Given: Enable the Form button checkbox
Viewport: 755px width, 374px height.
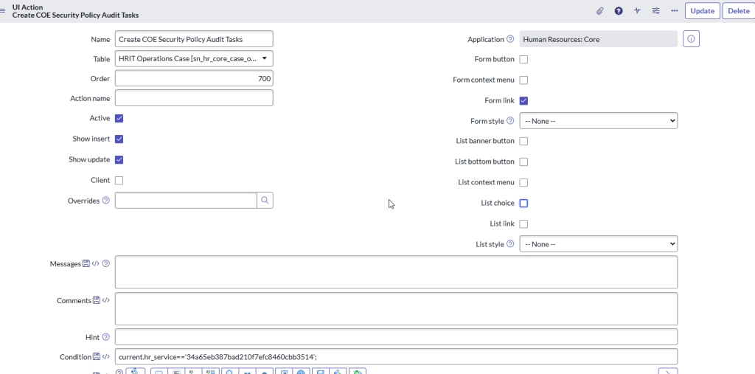Looking at the screenshot, I should tap(523, 59).
